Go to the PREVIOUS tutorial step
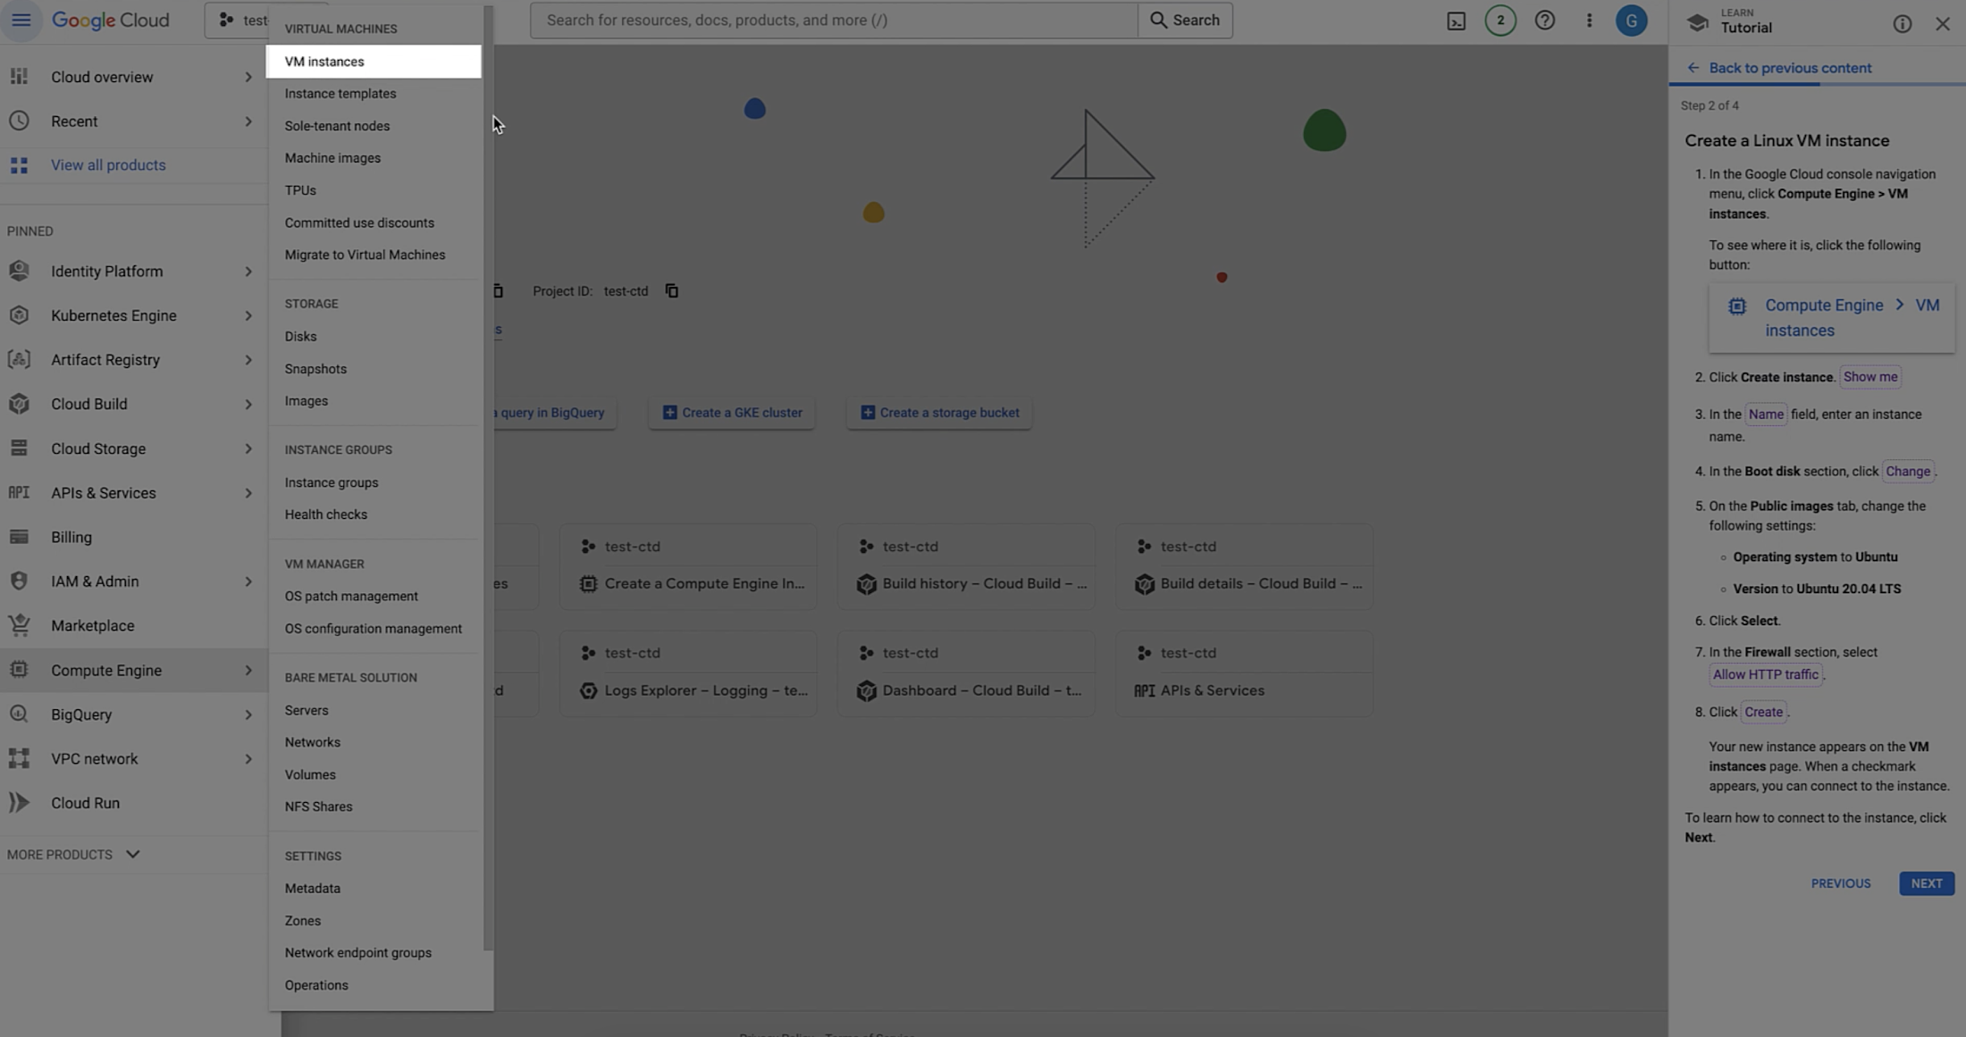Image resolution: width=1966 pixels, height=1037 pixels. click(1840, 883)
